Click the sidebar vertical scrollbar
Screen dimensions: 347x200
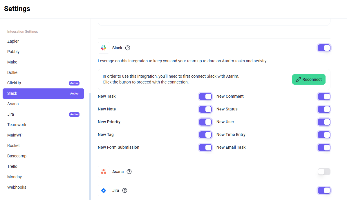[x=90, y=145]
